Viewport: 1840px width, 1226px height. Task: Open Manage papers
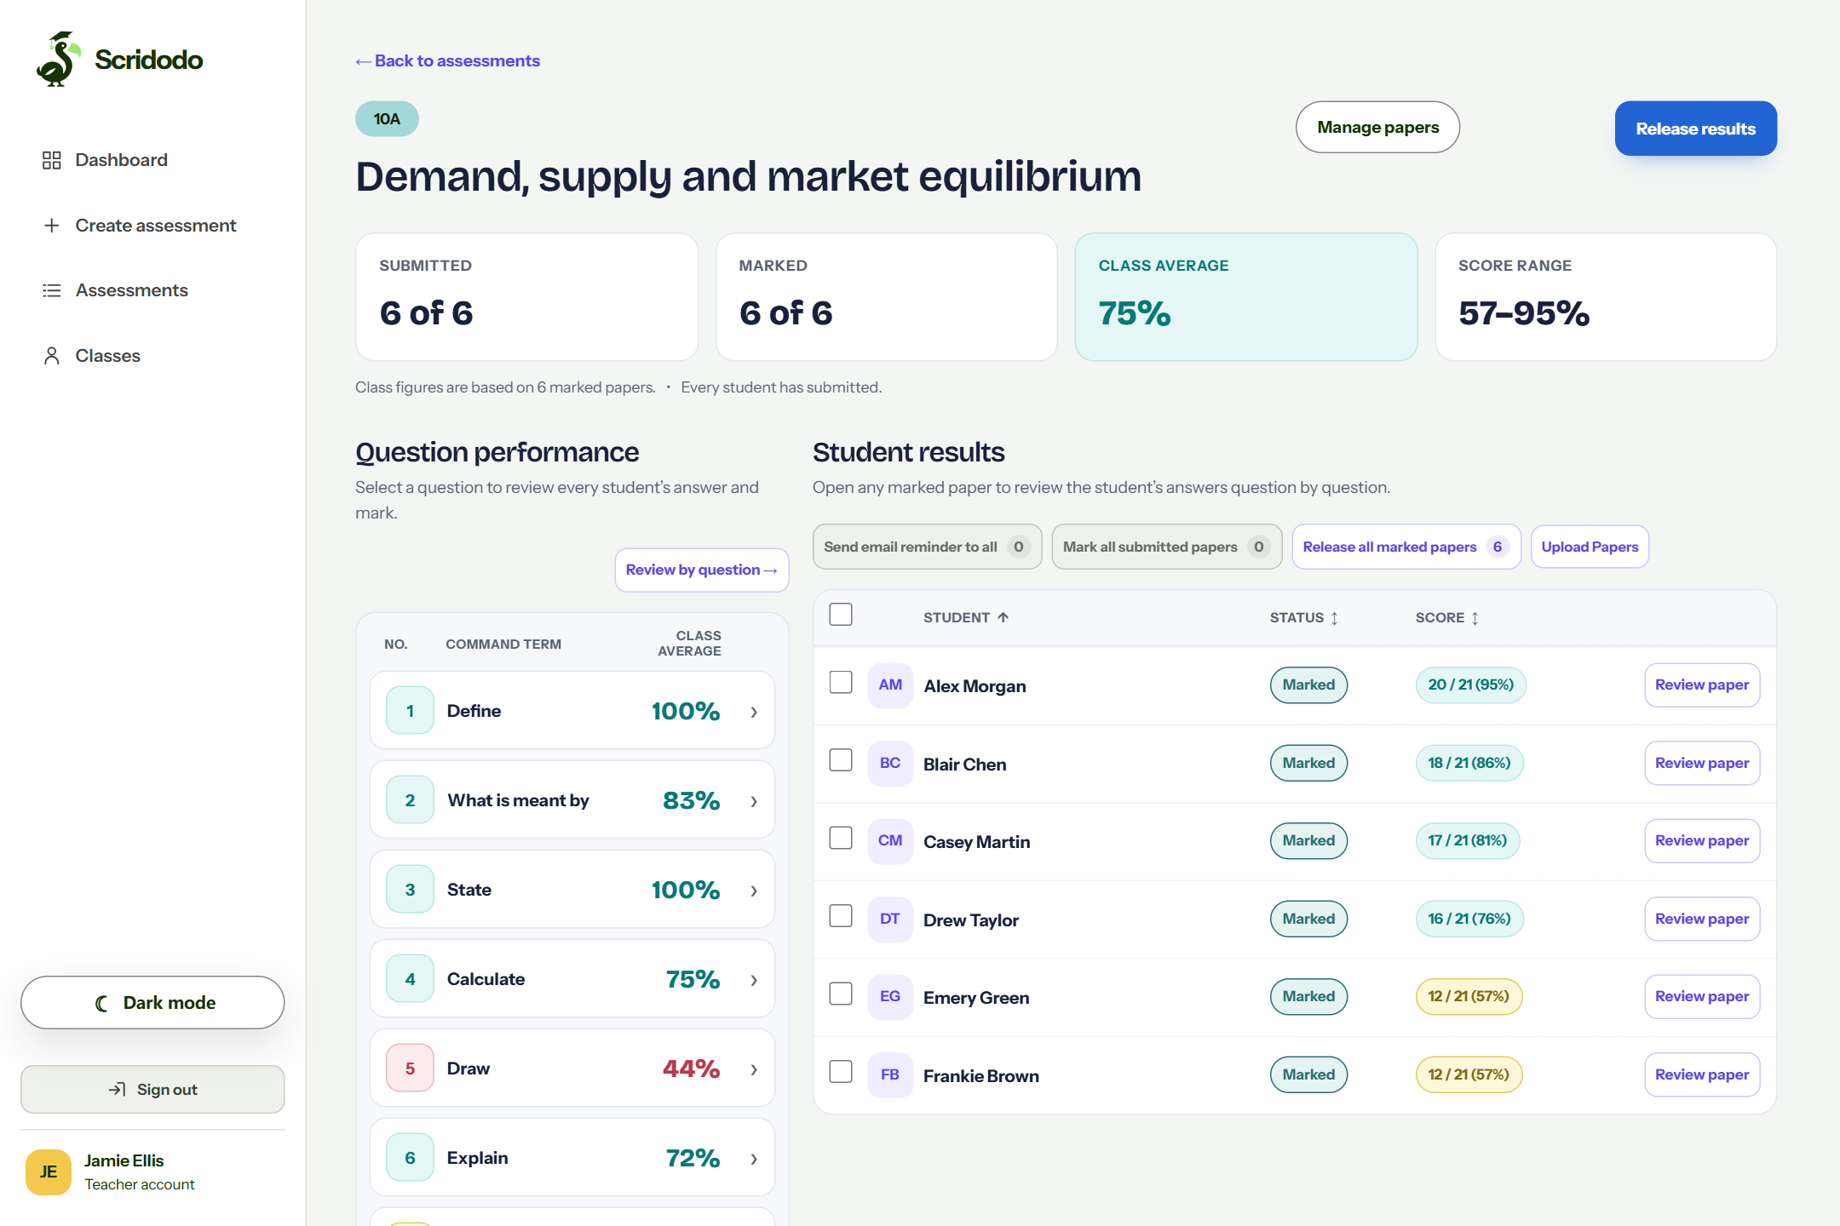pyautogui.click(x=1377, y=127)
